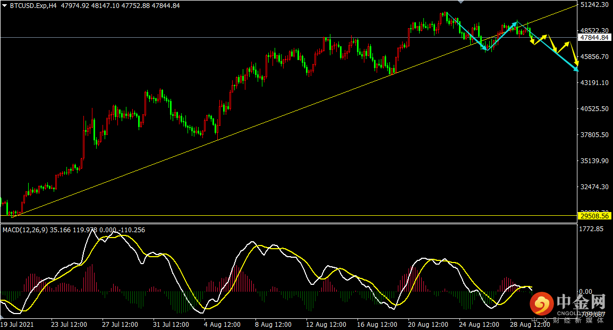Select the MACD(12,26,9) indicator label
The width and height of the screenshot is (613, 330).
tap(25, 230)
